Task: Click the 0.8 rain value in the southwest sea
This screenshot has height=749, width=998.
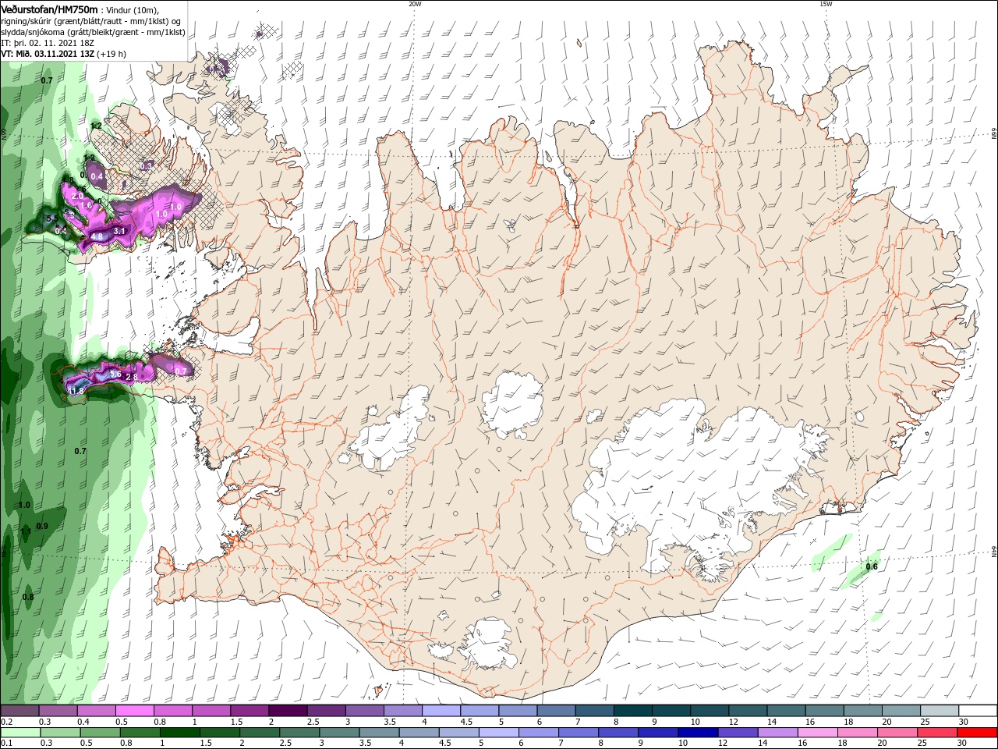Action: 28,598
